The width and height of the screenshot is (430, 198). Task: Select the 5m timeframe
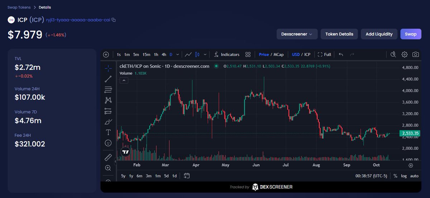136,55
